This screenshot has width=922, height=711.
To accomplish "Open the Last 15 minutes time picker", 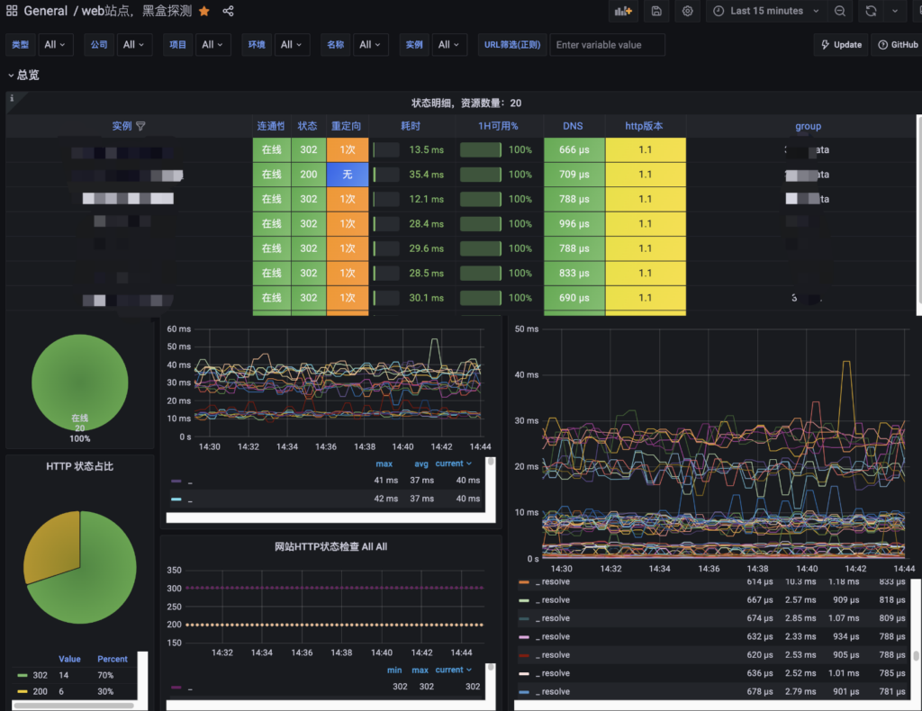I will [766, 11].
